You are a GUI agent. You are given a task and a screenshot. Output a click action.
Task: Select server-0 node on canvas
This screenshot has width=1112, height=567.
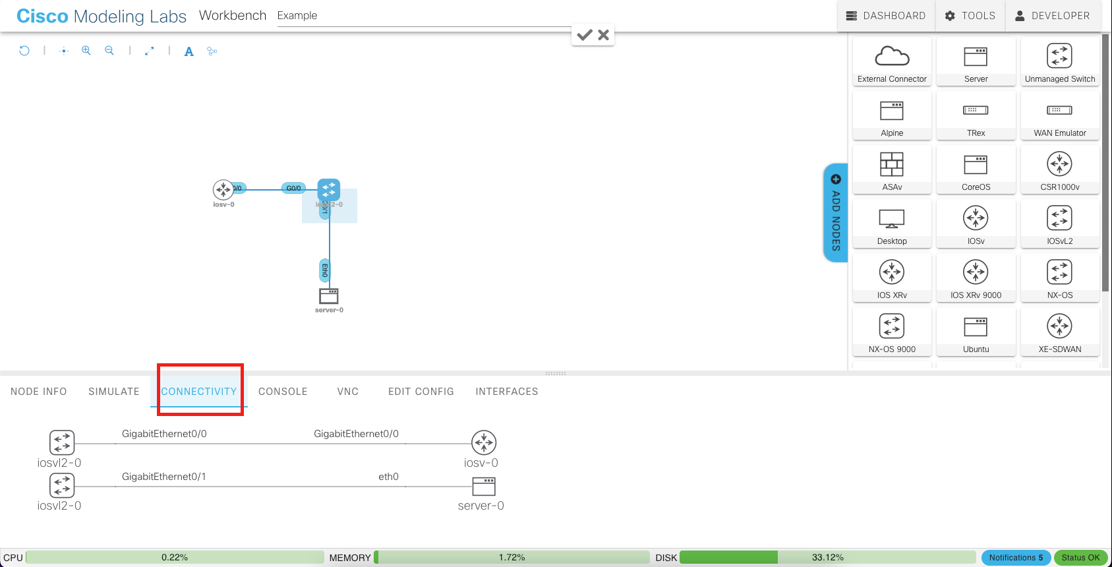(x=329, y=296)
